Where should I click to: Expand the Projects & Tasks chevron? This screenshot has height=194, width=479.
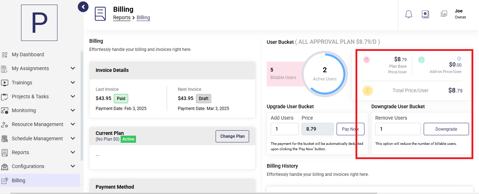click(73, 96)
